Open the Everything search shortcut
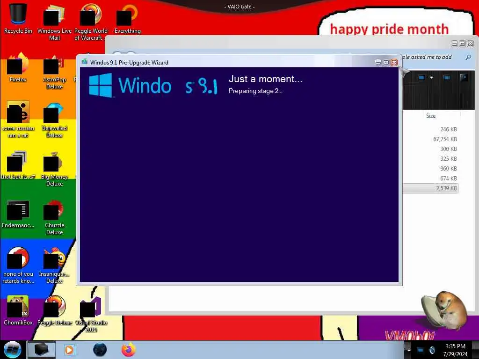Image resolution: width=479 pixels, height=359 pixels. [127, 18]
